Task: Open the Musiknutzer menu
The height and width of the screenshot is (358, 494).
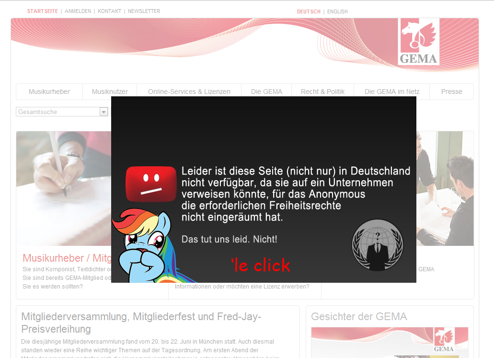Action: tap(110, 92)
